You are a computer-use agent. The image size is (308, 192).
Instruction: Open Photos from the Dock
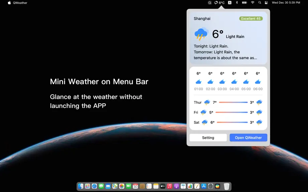pos(122,186)
